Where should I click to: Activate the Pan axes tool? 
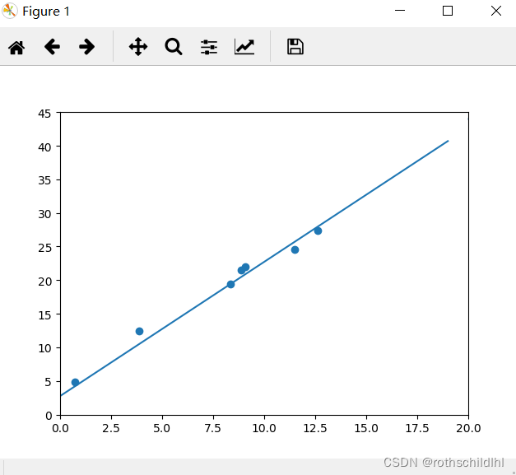pyautogui.click(x=138, y=47)
